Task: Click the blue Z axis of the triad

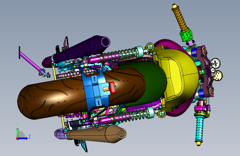Action: click(x=23, y=138)
